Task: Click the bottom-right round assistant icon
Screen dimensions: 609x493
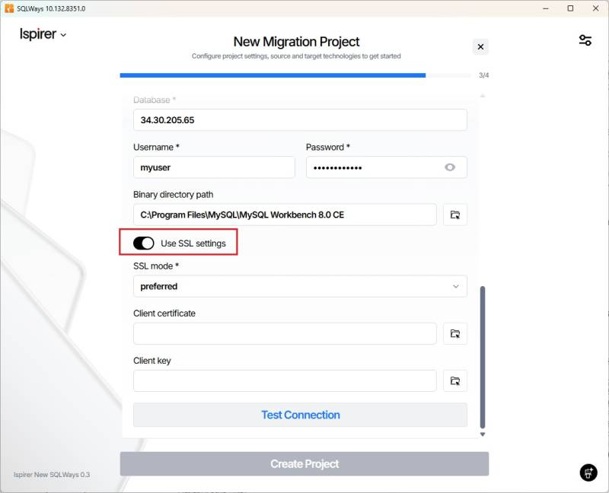Action: pos(588,472)
